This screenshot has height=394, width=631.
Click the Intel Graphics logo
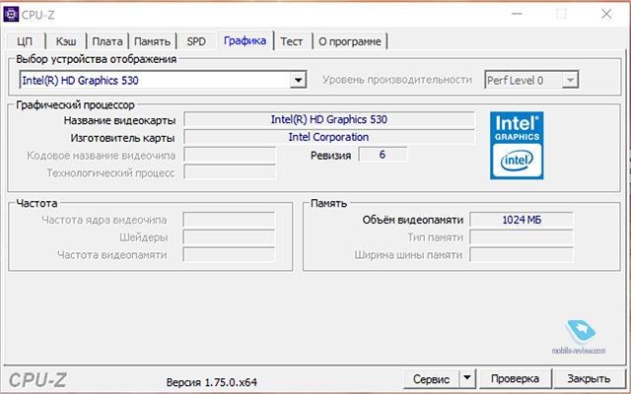point(517,146)
